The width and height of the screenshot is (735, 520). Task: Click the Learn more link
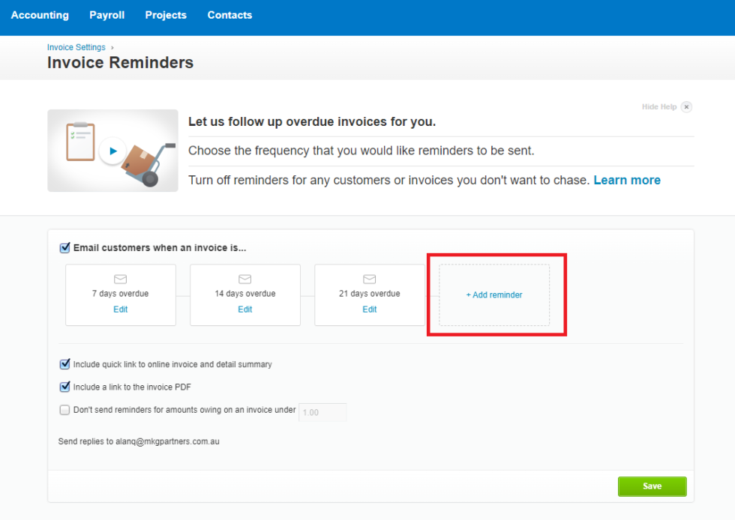point(627,180)
